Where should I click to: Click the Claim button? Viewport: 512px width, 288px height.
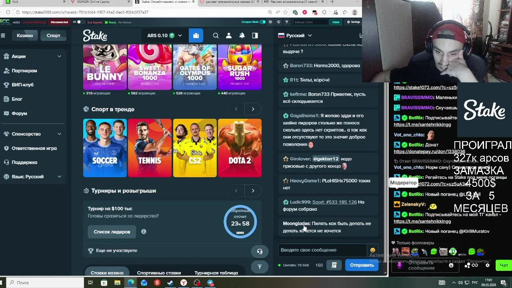tap(336, 22)
